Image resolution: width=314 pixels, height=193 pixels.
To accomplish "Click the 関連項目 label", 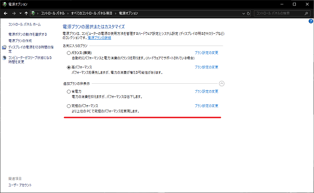I will 15,178.
